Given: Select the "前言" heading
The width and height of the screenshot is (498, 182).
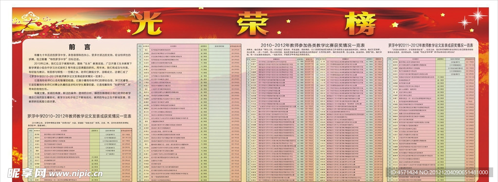Looking at the screenshot, I should click(x=80, y=48).
